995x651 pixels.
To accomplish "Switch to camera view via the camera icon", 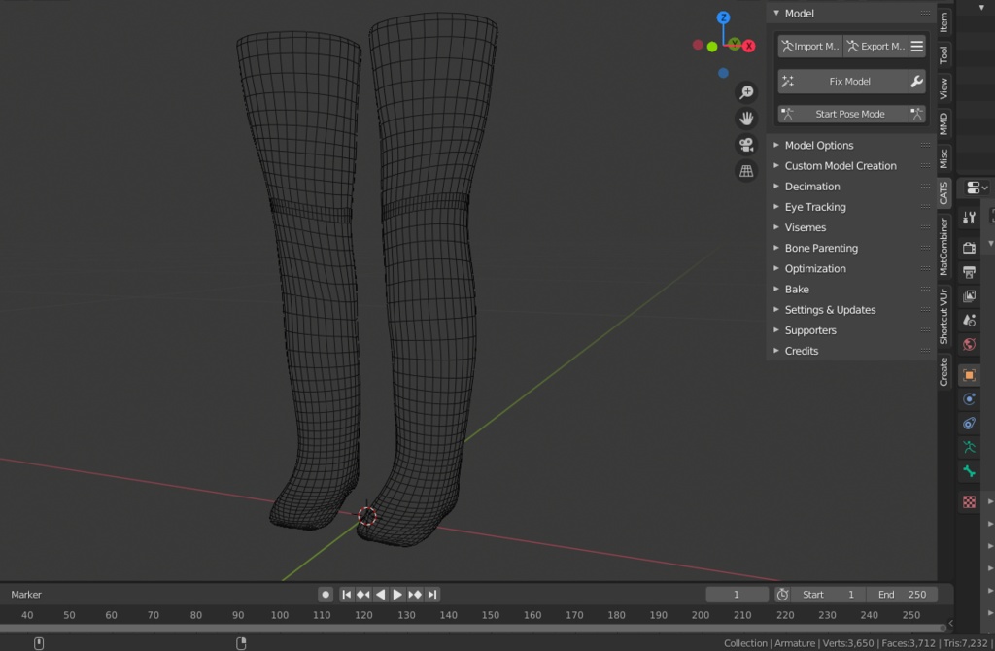I will tap(745, 144).
